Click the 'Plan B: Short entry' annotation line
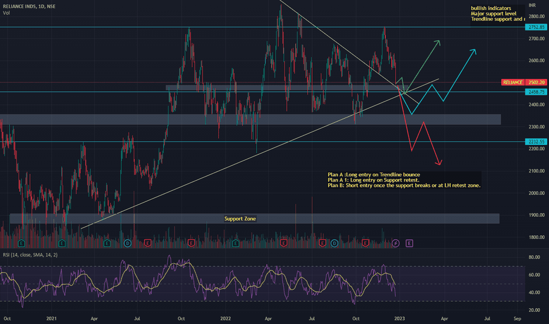 click(x=404, y=186)
